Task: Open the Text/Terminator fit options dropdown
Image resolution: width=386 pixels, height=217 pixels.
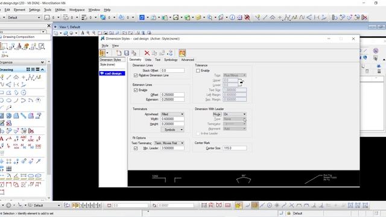Action: coord(169,143)
